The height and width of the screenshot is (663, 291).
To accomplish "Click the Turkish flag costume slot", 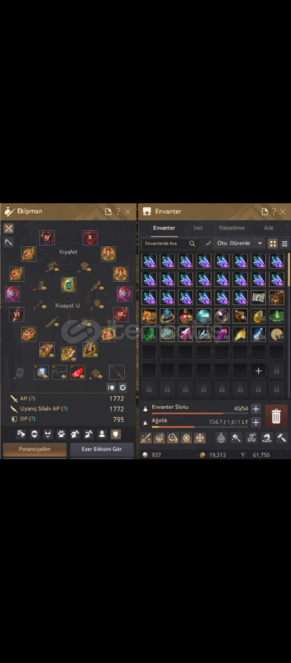I will [x=78, y=372].
